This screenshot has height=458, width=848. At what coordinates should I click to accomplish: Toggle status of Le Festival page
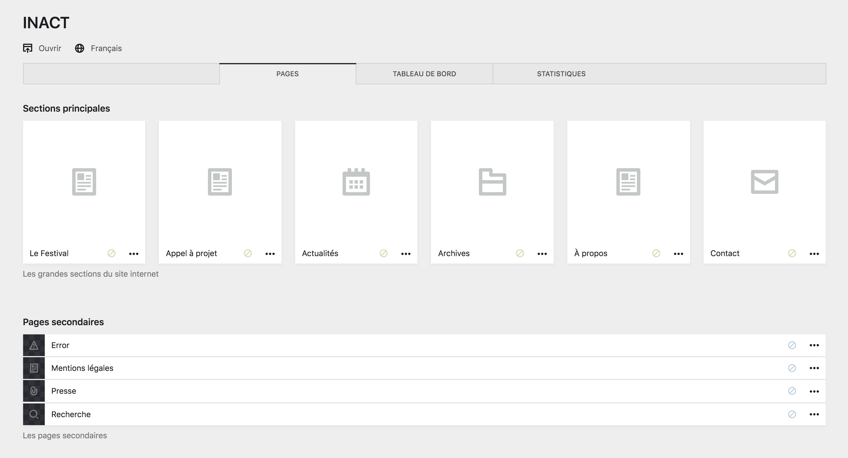(x=111, y=253)
